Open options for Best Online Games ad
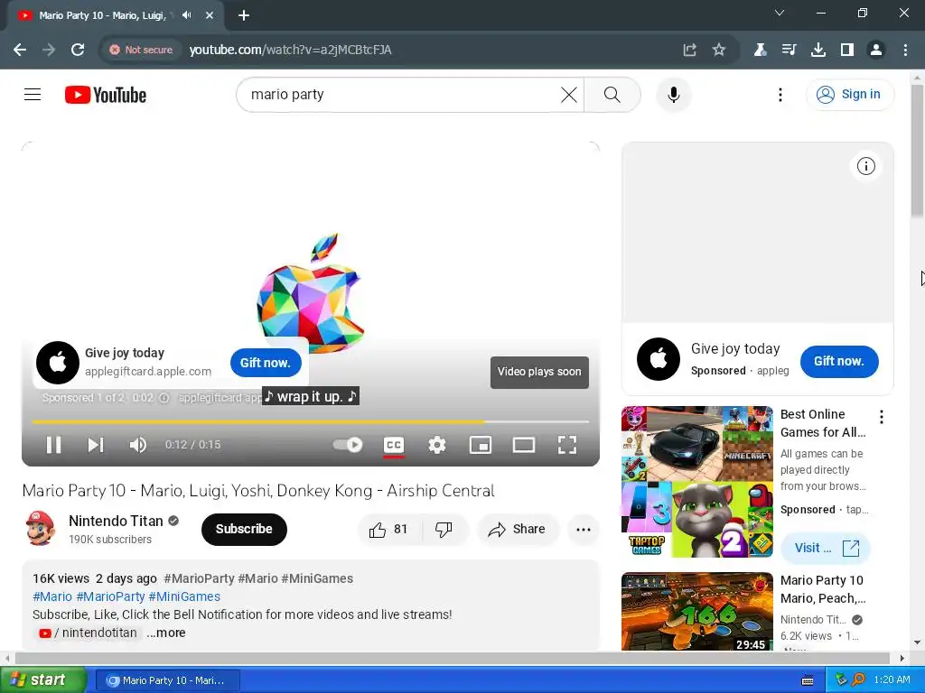925x693 pixels. point(882,417)
